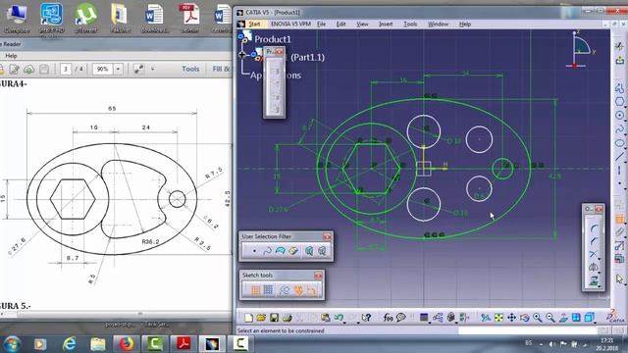Click Tools pane button in Adobe Reader
Image resolution: width=628 pixels, height=353 pixels.
(x=190, y=69)
